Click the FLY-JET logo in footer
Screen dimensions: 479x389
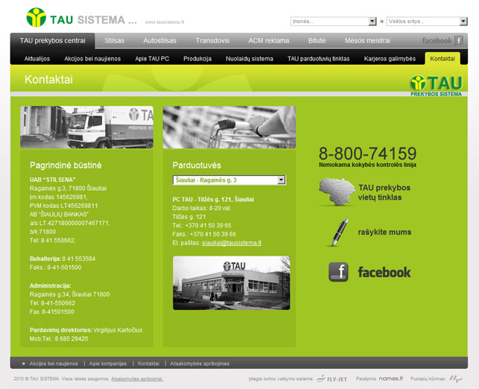click(x=332, y=379)
